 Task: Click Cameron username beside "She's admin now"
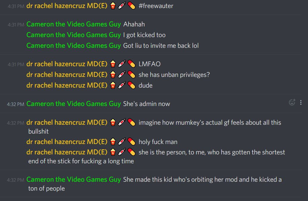pyautogui.click(x=74, y=104)
